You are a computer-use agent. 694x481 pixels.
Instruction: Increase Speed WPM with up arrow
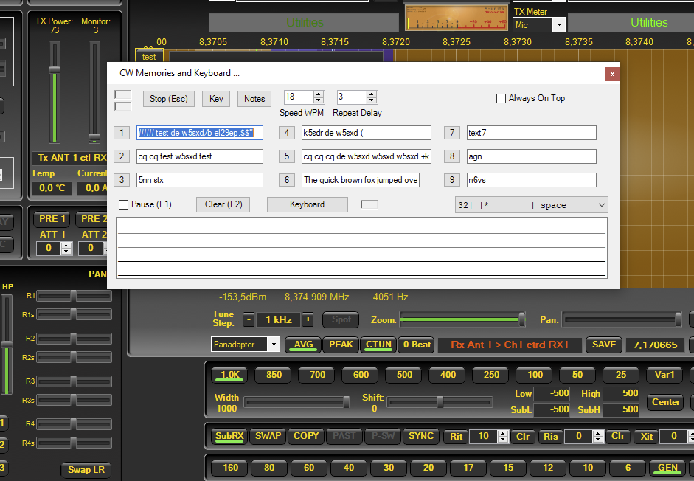coord(319,94)
